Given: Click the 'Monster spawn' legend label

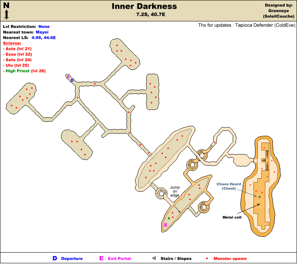Looking at the screenshot, I should click(230, 259).
